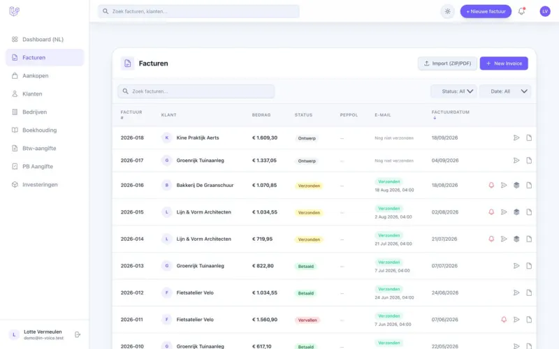This screenshot has height=349, width=559.
Task: Send invoice 2026-018 using the send icon
Action: 516,138
